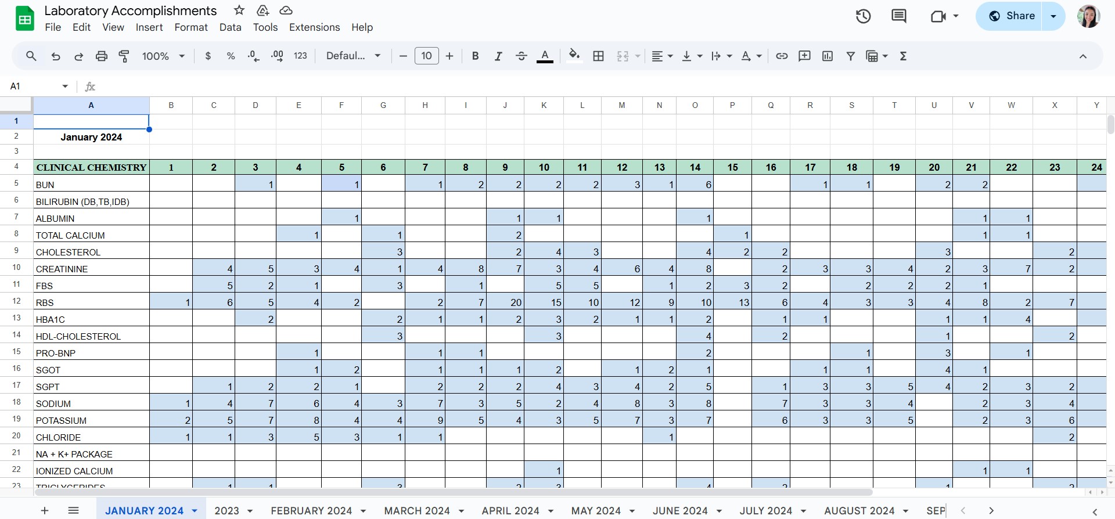View the cloud save status icon
Screen dimensions: 1115x519
(286, 10)
